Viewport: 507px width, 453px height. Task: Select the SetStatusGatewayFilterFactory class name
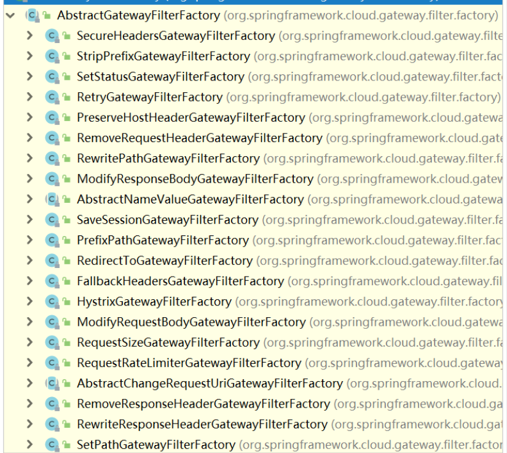point(160,77)
